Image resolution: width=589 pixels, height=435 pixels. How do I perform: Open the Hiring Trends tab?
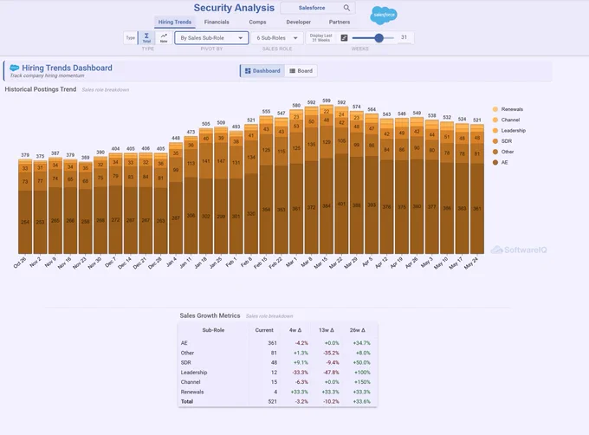coord(175,22)
